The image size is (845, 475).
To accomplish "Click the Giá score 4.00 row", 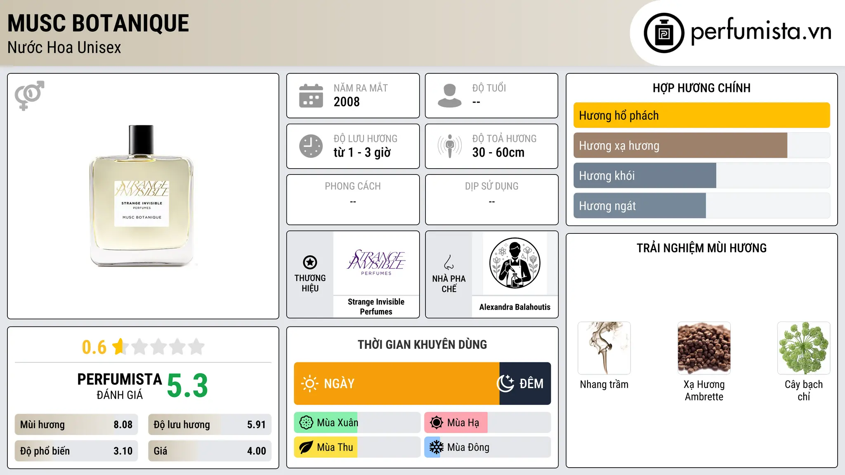I will (x=210, y=451).
